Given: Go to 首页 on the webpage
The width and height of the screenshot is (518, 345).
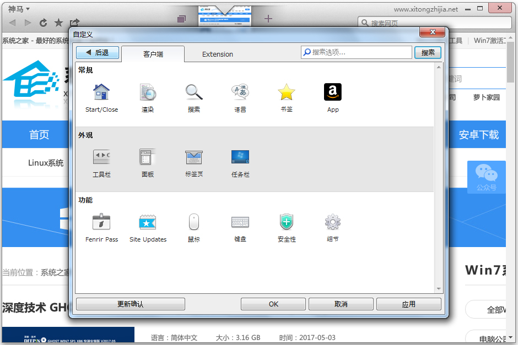Looking at the screenshot, I should point(39,135).
